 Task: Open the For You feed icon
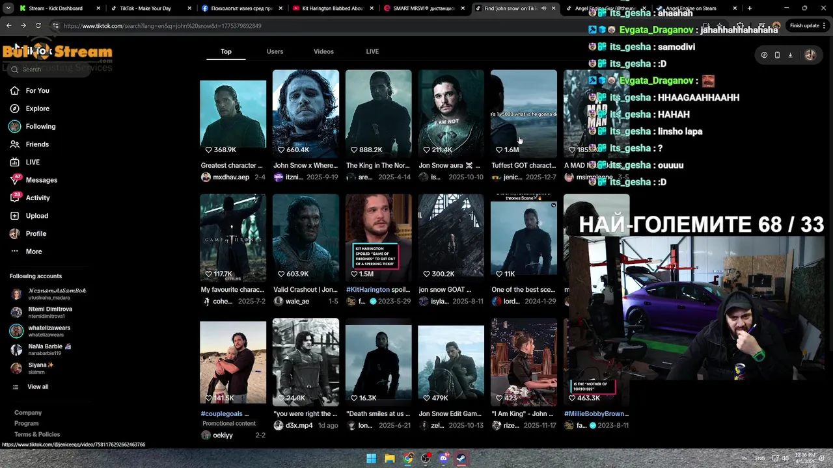[x=14, y=90]
